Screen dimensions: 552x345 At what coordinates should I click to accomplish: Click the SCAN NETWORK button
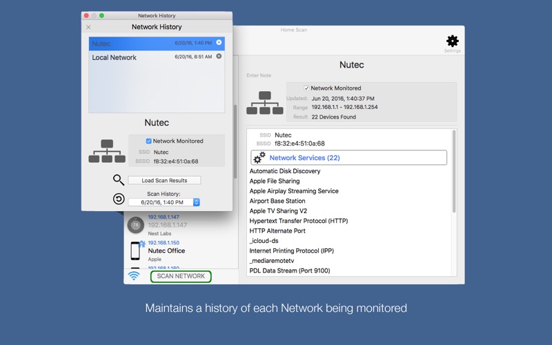click(181, 277)
